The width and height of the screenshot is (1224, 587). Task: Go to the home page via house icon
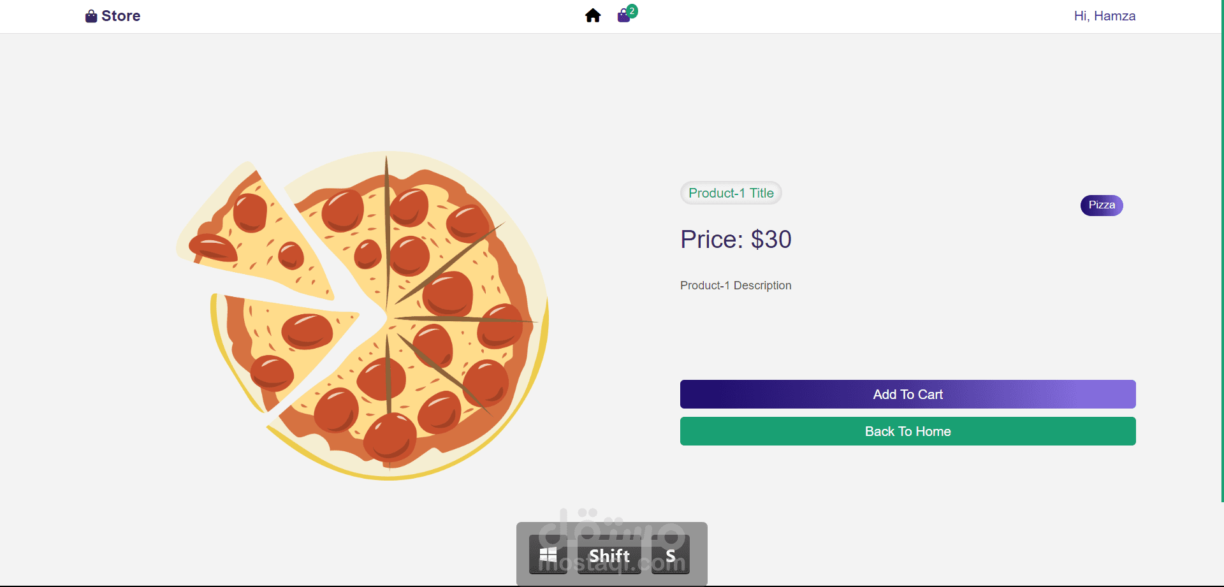point(593,16)
